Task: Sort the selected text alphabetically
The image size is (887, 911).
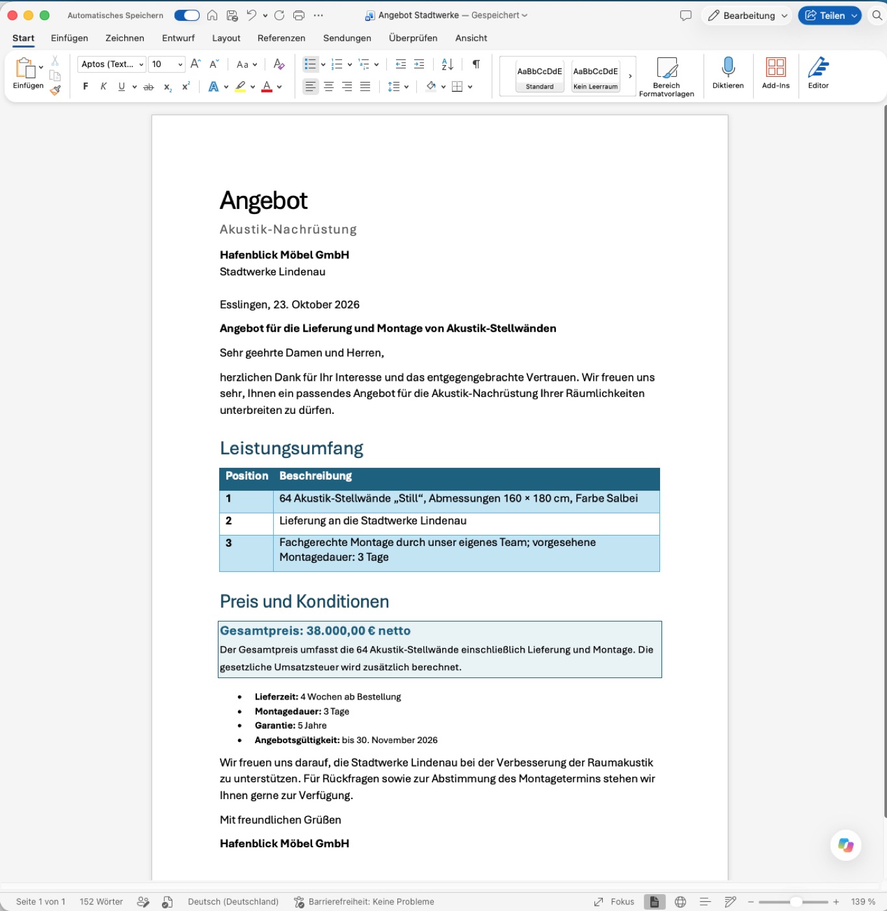Action: [447, 64]
